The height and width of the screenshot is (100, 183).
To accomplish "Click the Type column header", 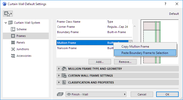I will (x=118, y=22).
